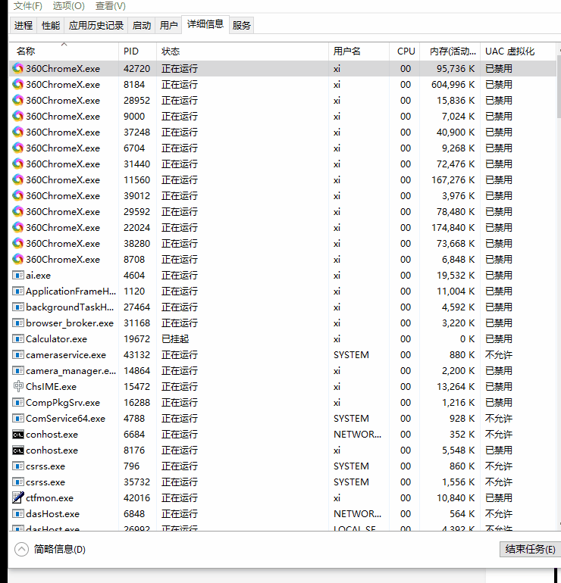Switch to the 服务 tab
The height and width of the screenshot is (583, 561).
pos(242,25)
